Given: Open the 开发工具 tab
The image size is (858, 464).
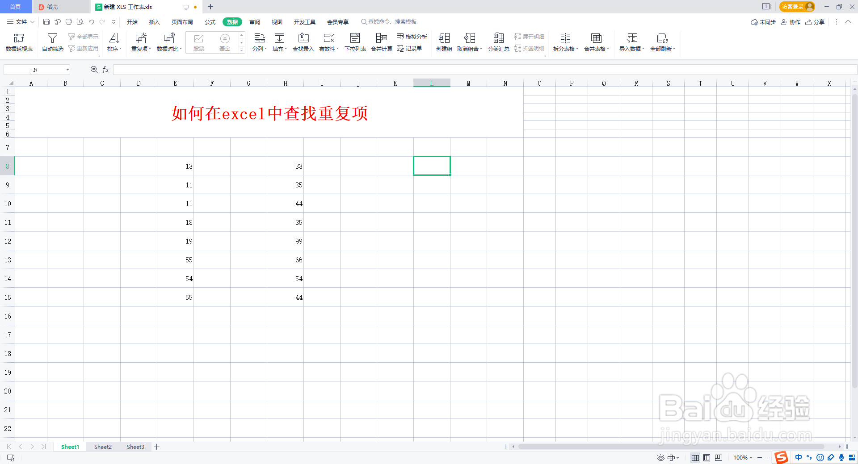Looking at the screenshot, I should click(x=304, y=22).
